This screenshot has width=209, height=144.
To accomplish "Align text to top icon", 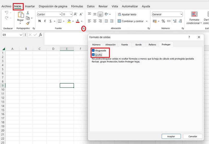I will tap(89, 14).
